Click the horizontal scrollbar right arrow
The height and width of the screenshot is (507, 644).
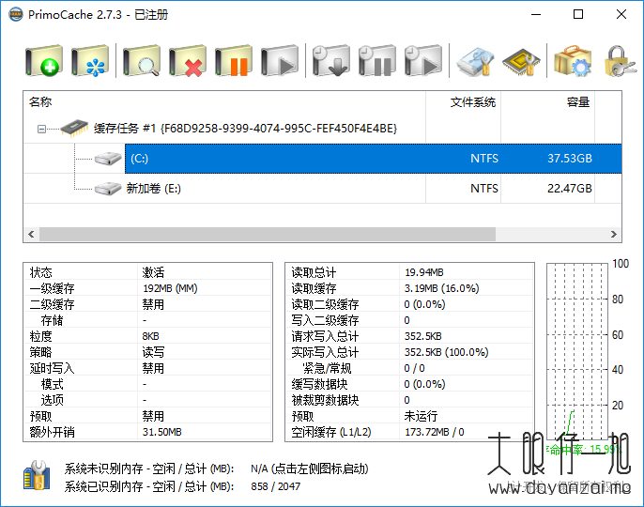coord(614,234)
